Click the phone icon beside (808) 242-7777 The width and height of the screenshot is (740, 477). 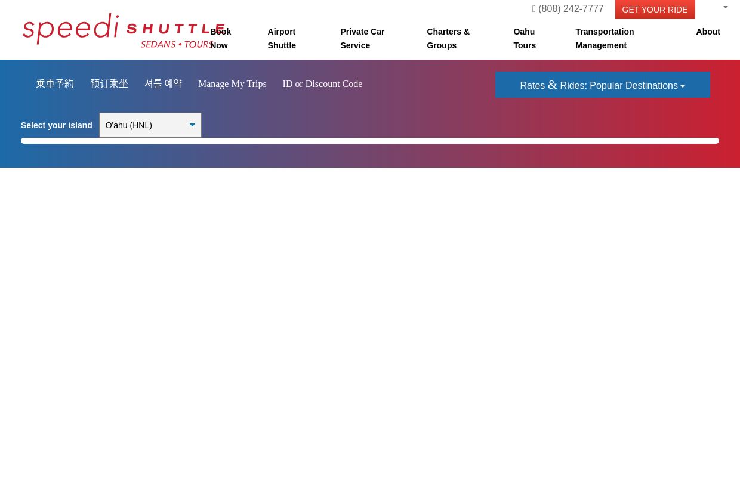pos(534,8)
